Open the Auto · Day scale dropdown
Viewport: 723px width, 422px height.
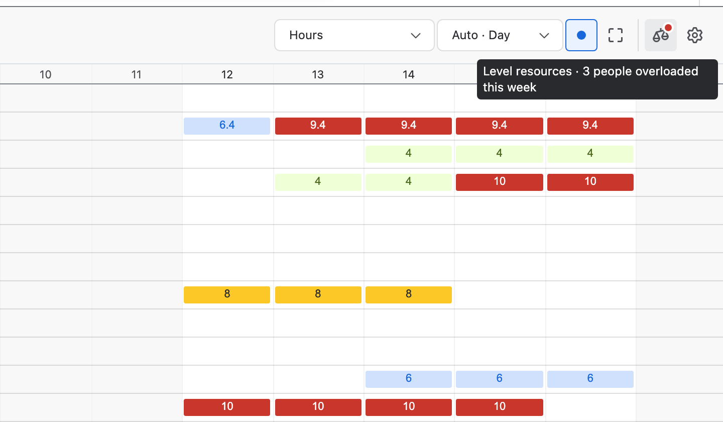tap(500, 35)
